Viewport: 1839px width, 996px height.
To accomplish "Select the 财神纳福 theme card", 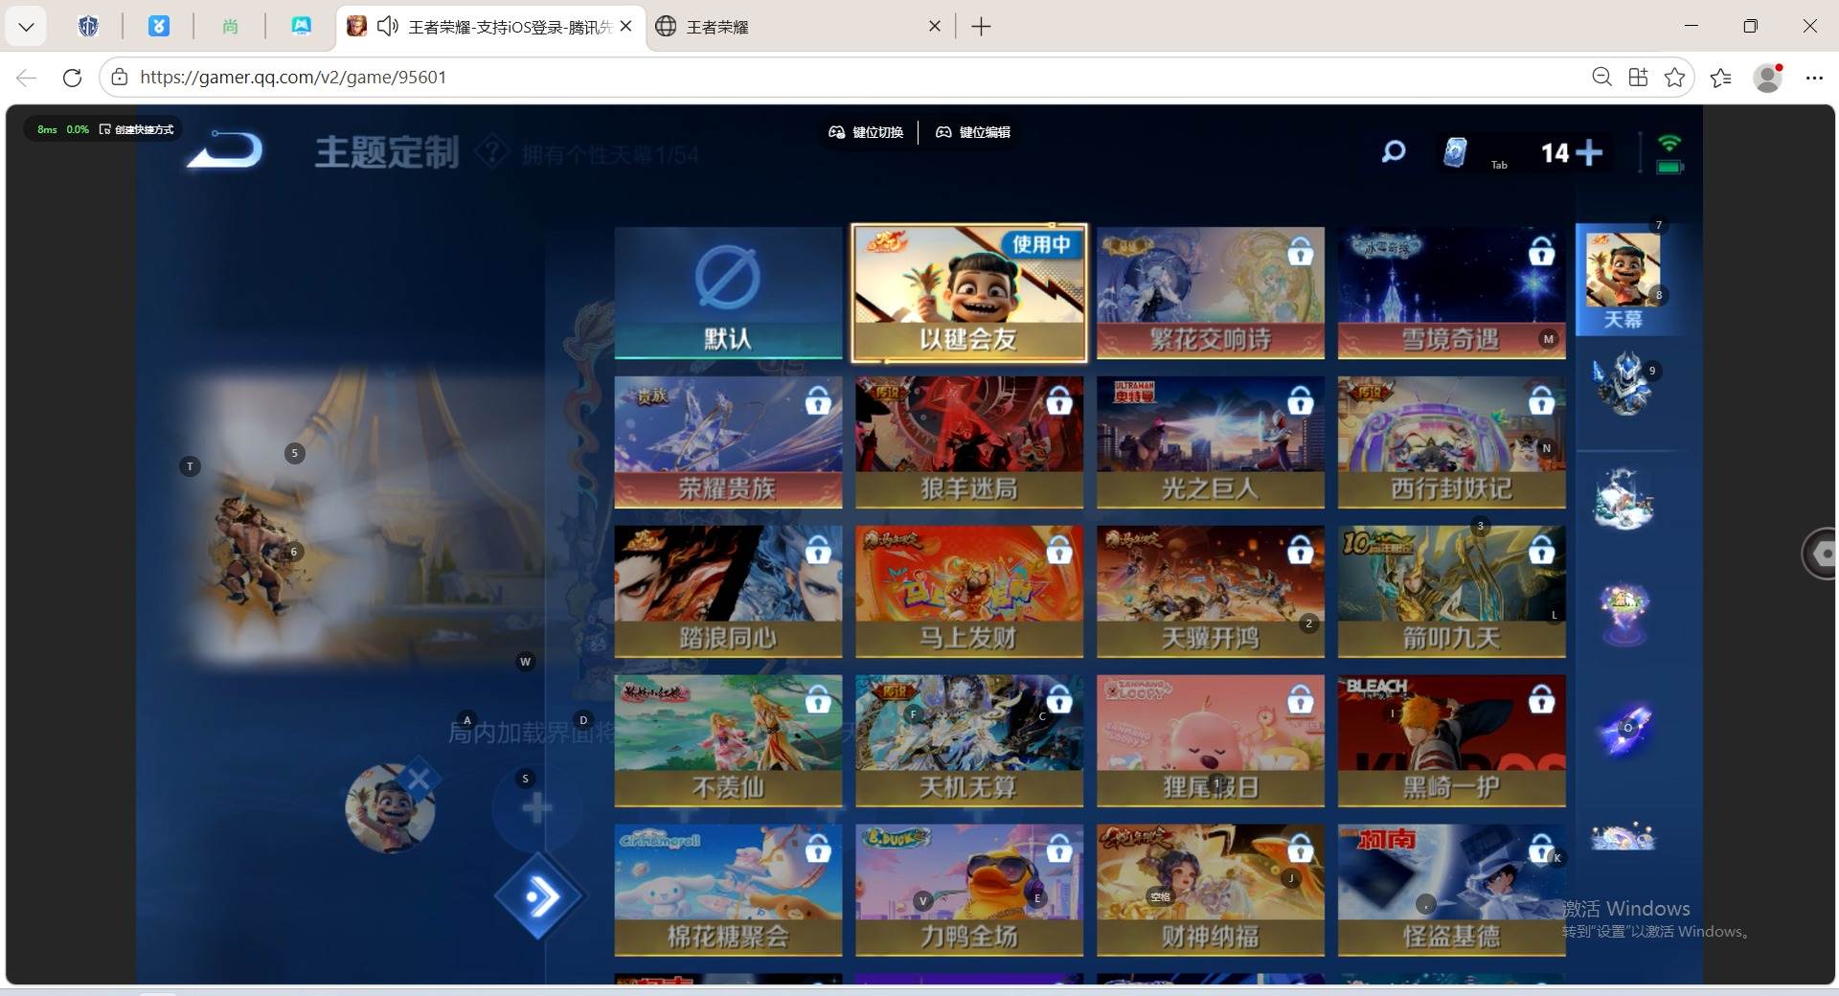I will [x=1211, y=891].
